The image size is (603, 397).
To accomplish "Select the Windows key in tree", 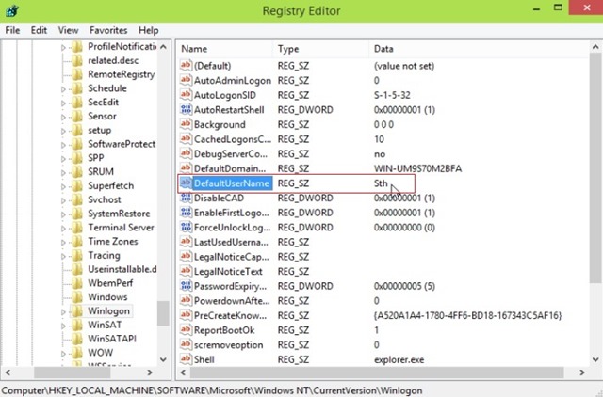I will [107, 296].
